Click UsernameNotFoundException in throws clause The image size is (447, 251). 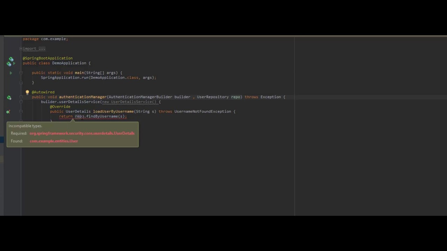[x=203, y=112]
